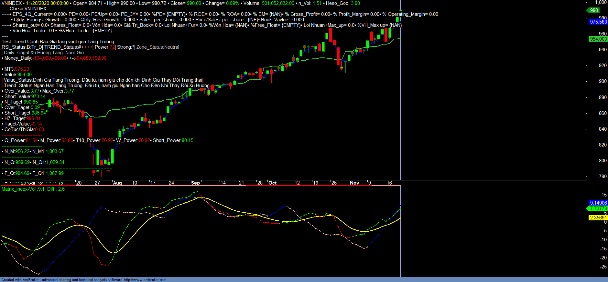Click the Q_Power readings line
608x282 pixels.
(x=98, y=140)
